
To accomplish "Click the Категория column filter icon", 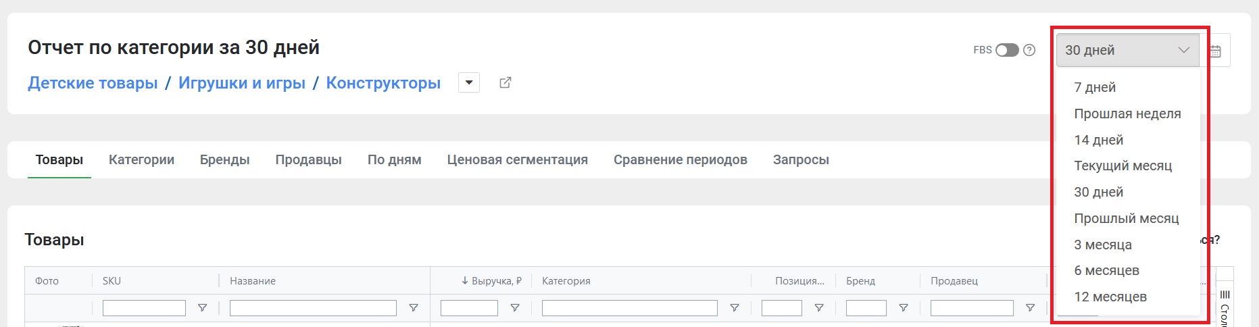I will 735,308.
